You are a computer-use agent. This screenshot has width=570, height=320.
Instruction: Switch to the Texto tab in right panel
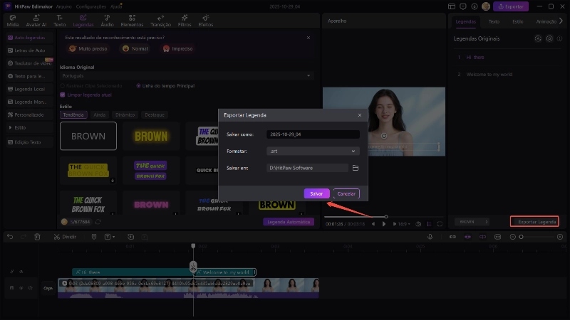(494, 22)
